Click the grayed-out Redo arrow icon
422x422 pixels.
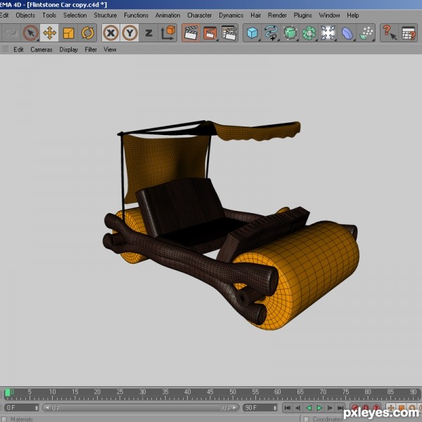pos(11,33)
